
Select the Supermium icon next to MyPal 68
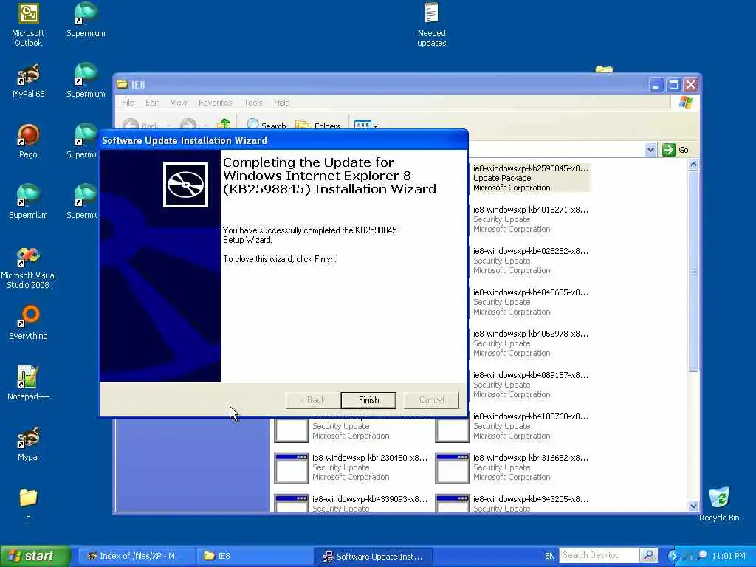pyautogui.click(x=86, y=80)
